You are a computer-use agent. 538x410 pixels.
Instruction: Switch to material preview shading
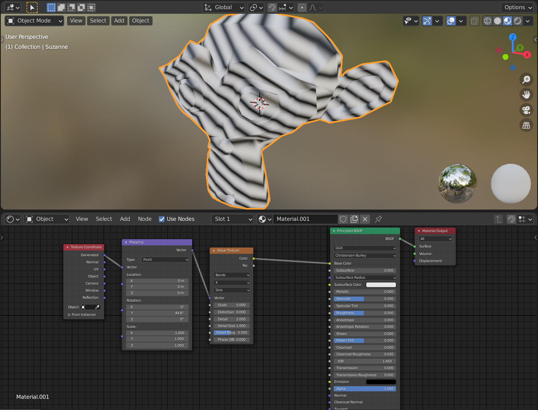point(508,21)
